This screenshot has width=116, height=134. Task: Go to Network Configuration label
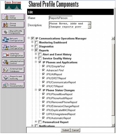coord(16,40)
